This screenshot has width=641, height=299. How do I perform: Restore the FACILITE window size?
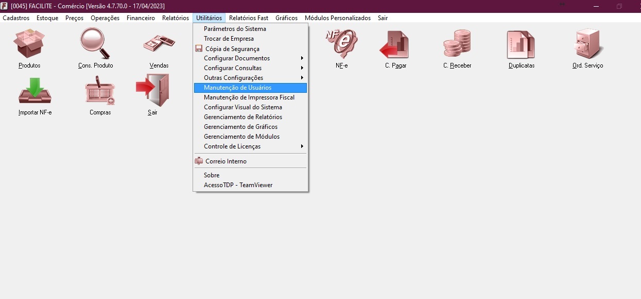pos(619,6)
